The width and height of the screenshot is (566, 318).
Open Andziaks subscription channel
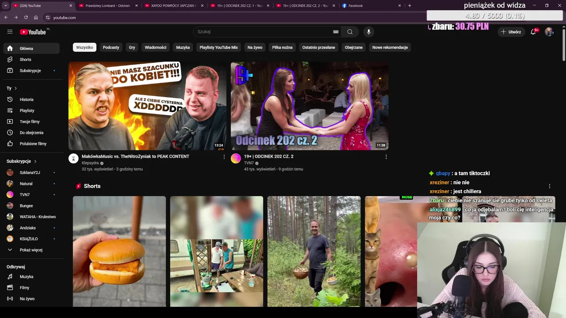pos(31,228)
